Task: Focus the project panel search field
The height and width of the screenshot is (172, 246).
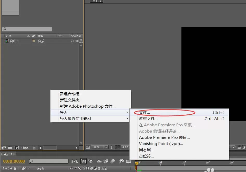Action: tap(27, 29)
